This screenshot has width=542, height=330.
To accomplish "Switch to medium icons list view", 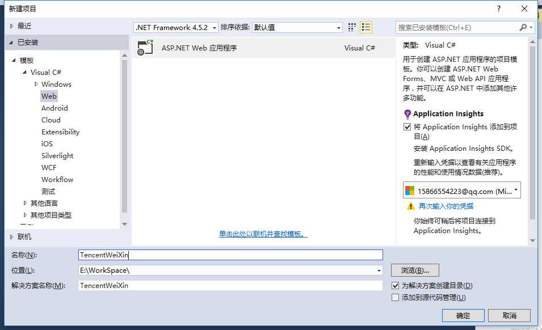I will click(365, 27).
